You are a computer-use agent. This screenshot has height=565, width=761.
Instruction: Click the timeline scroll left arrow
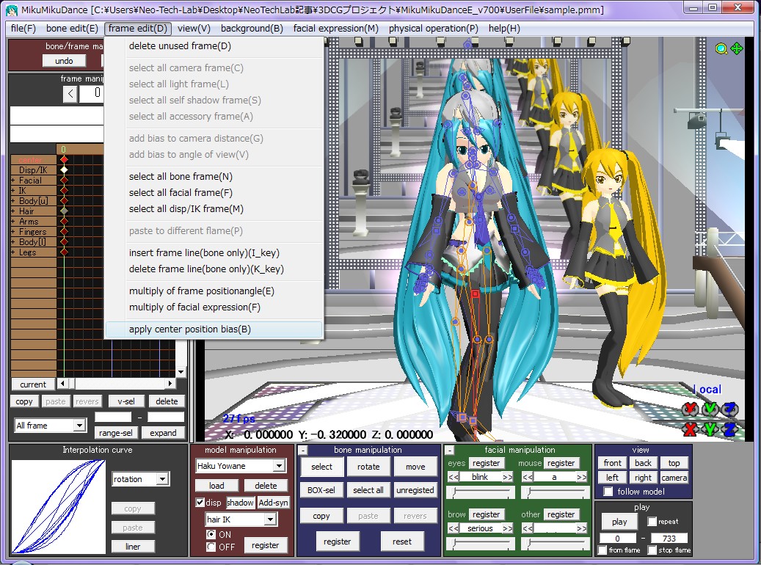click(x=62, y=384)
